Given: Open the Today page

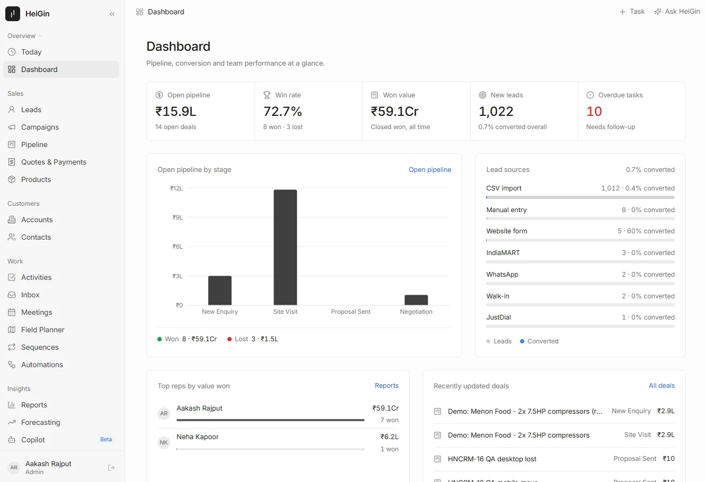Looking at the screenshot, I should [61, 52].
